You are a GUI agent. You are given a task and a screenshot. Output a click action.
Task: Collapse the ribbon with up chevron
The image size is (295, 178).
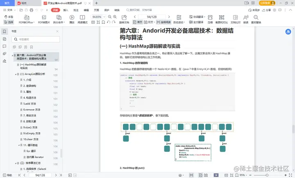coord(290,10)
